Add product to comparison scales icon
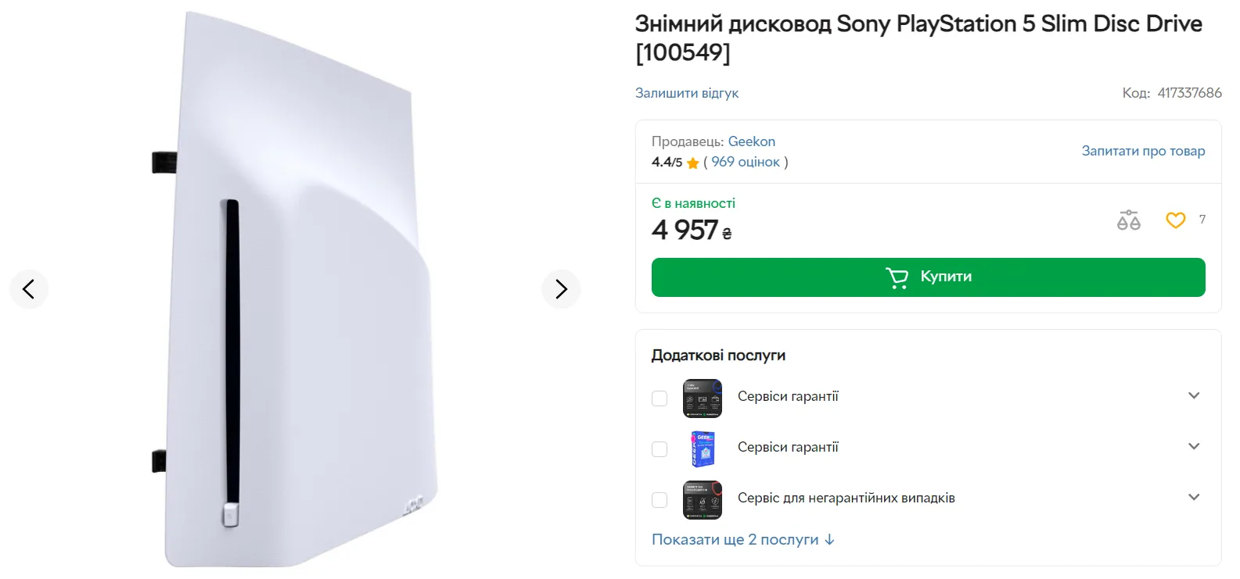The image size is (1240, 579). click(1128, 220)
